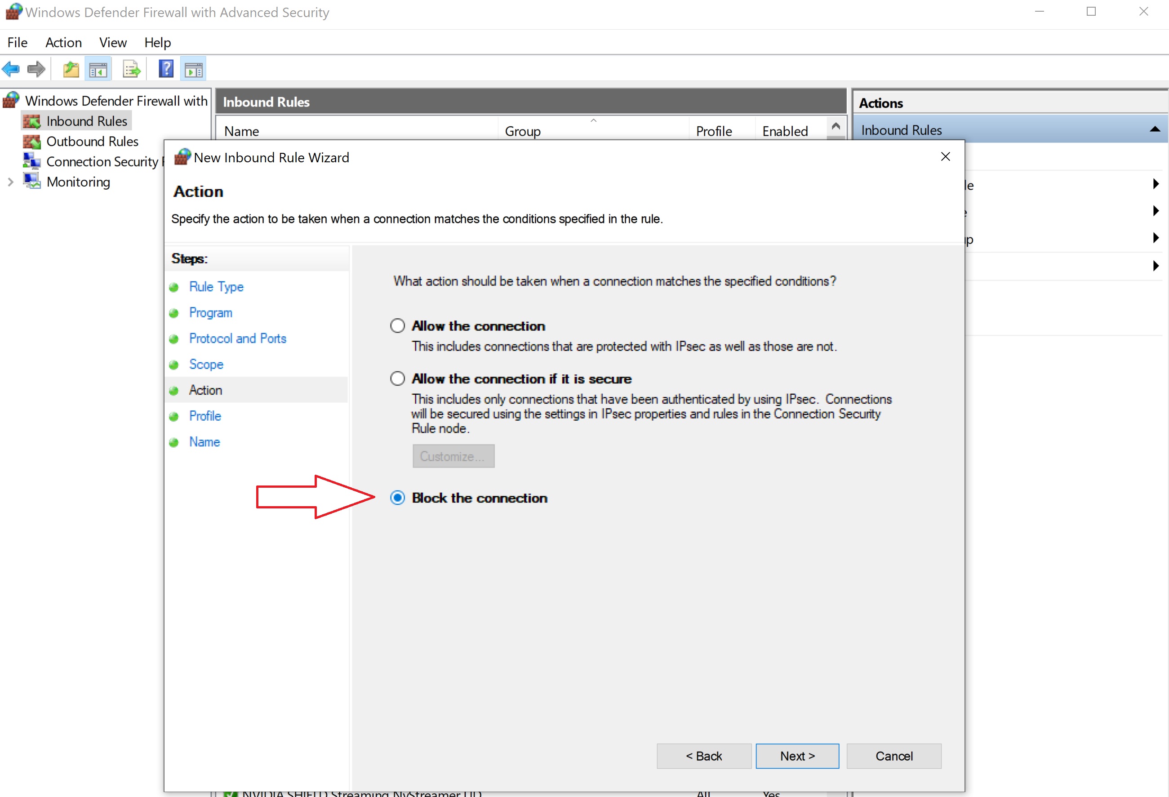This screenshot has width=1169, height=797.
Task: Click the disabled Customize button
Action: point(453,456)
